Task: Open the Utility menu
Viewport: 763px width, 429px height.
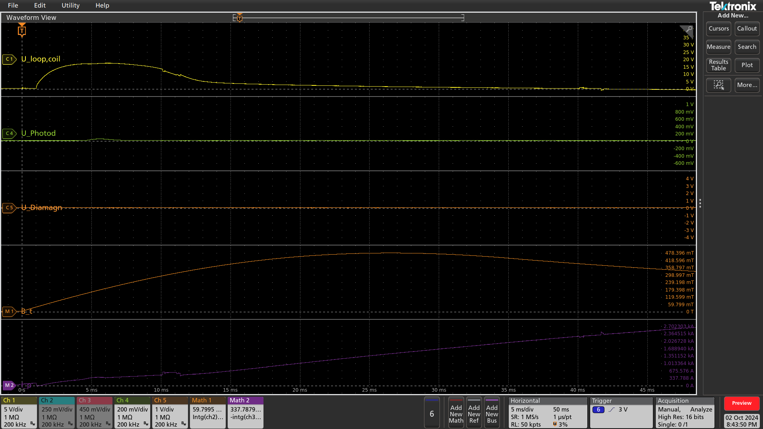Action: pyautogui.click(x=70, y=6)
